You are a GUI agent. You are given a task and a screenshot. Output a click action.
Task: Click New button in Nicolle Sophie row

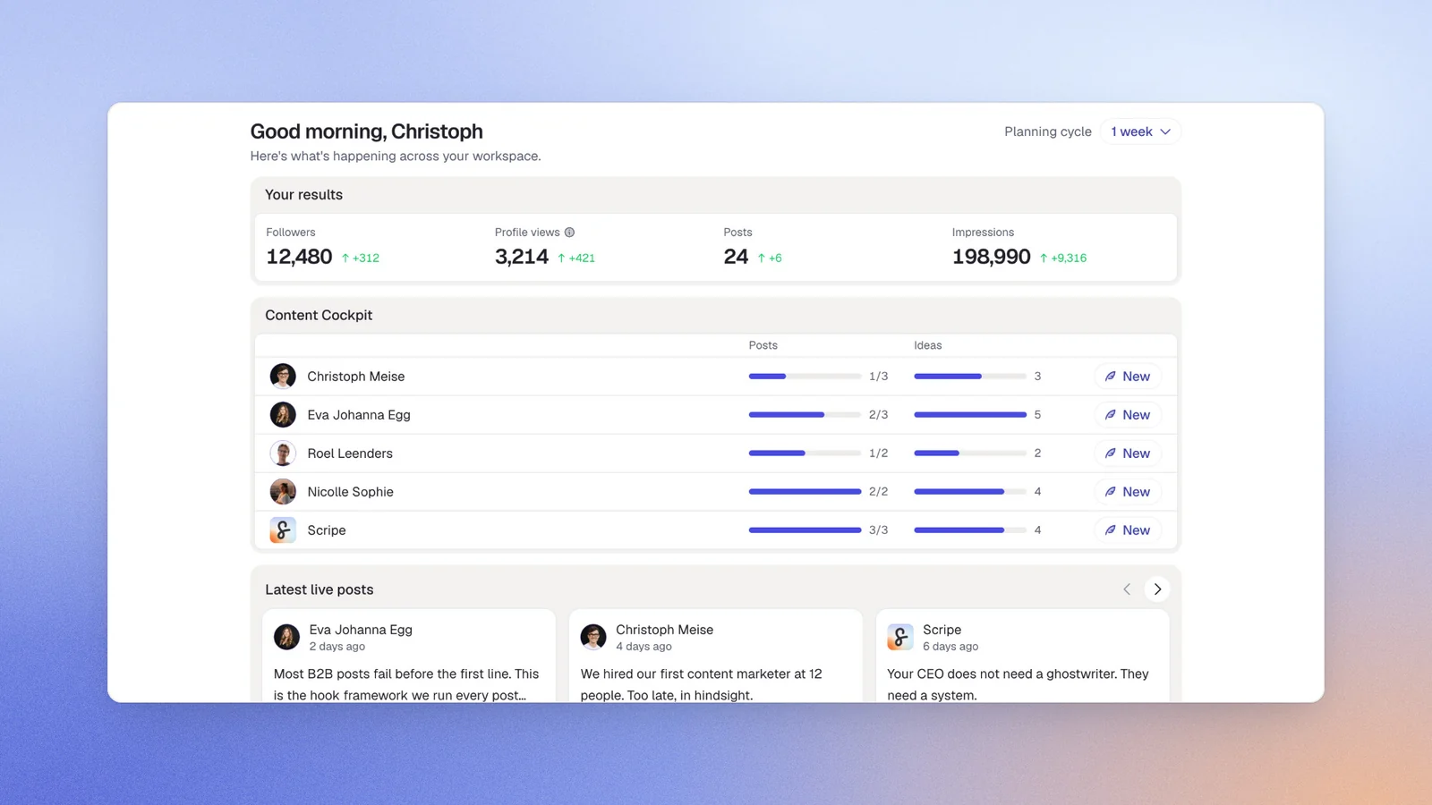pos(1128,492)
